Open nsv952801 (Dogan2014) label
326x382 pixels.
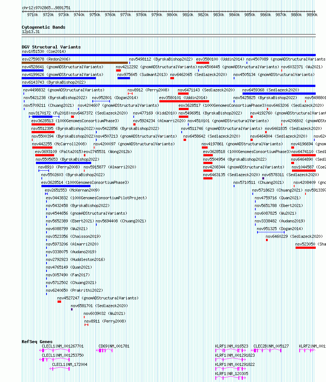pos(115,98)
